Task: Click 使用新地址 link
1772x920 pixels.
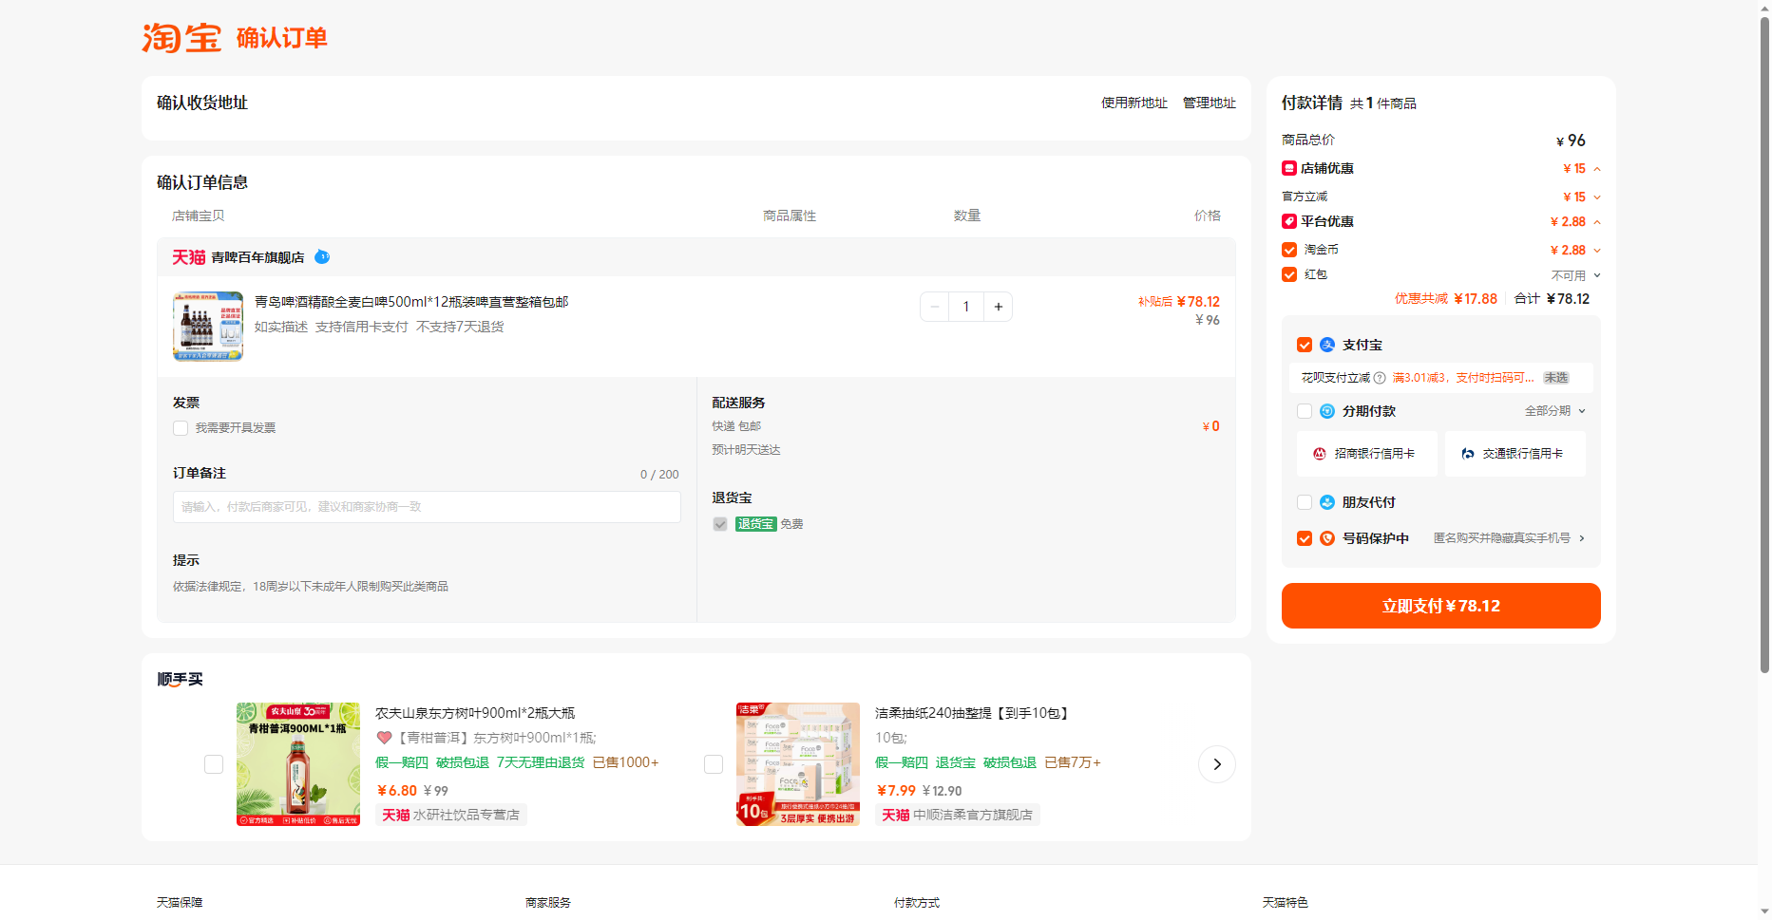Action: tap(1134, 103)
